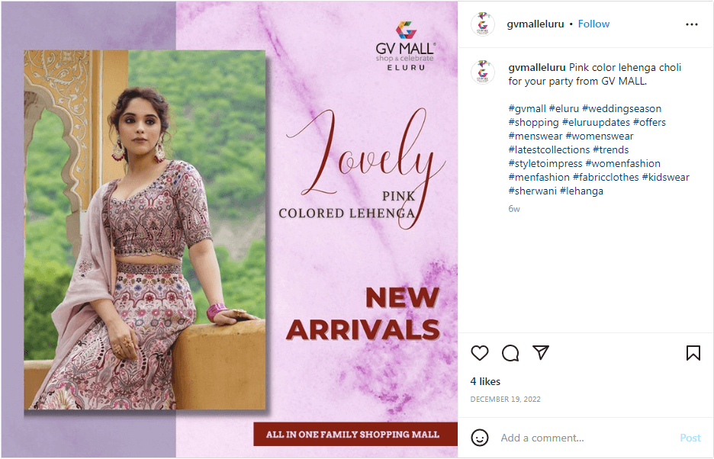The width and height of the screenshot is (714, 459).
Task: Follow the gvmalleluru account
Action: click(593, 24)
